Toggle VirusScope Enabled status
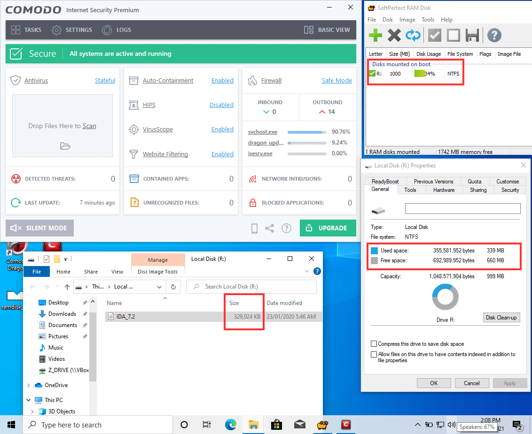Screen dimensions: 532x434 coord(223,129)
